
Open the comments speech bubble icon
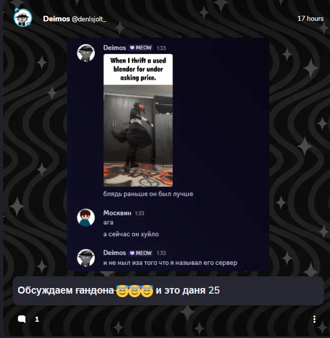click(22, 319)
